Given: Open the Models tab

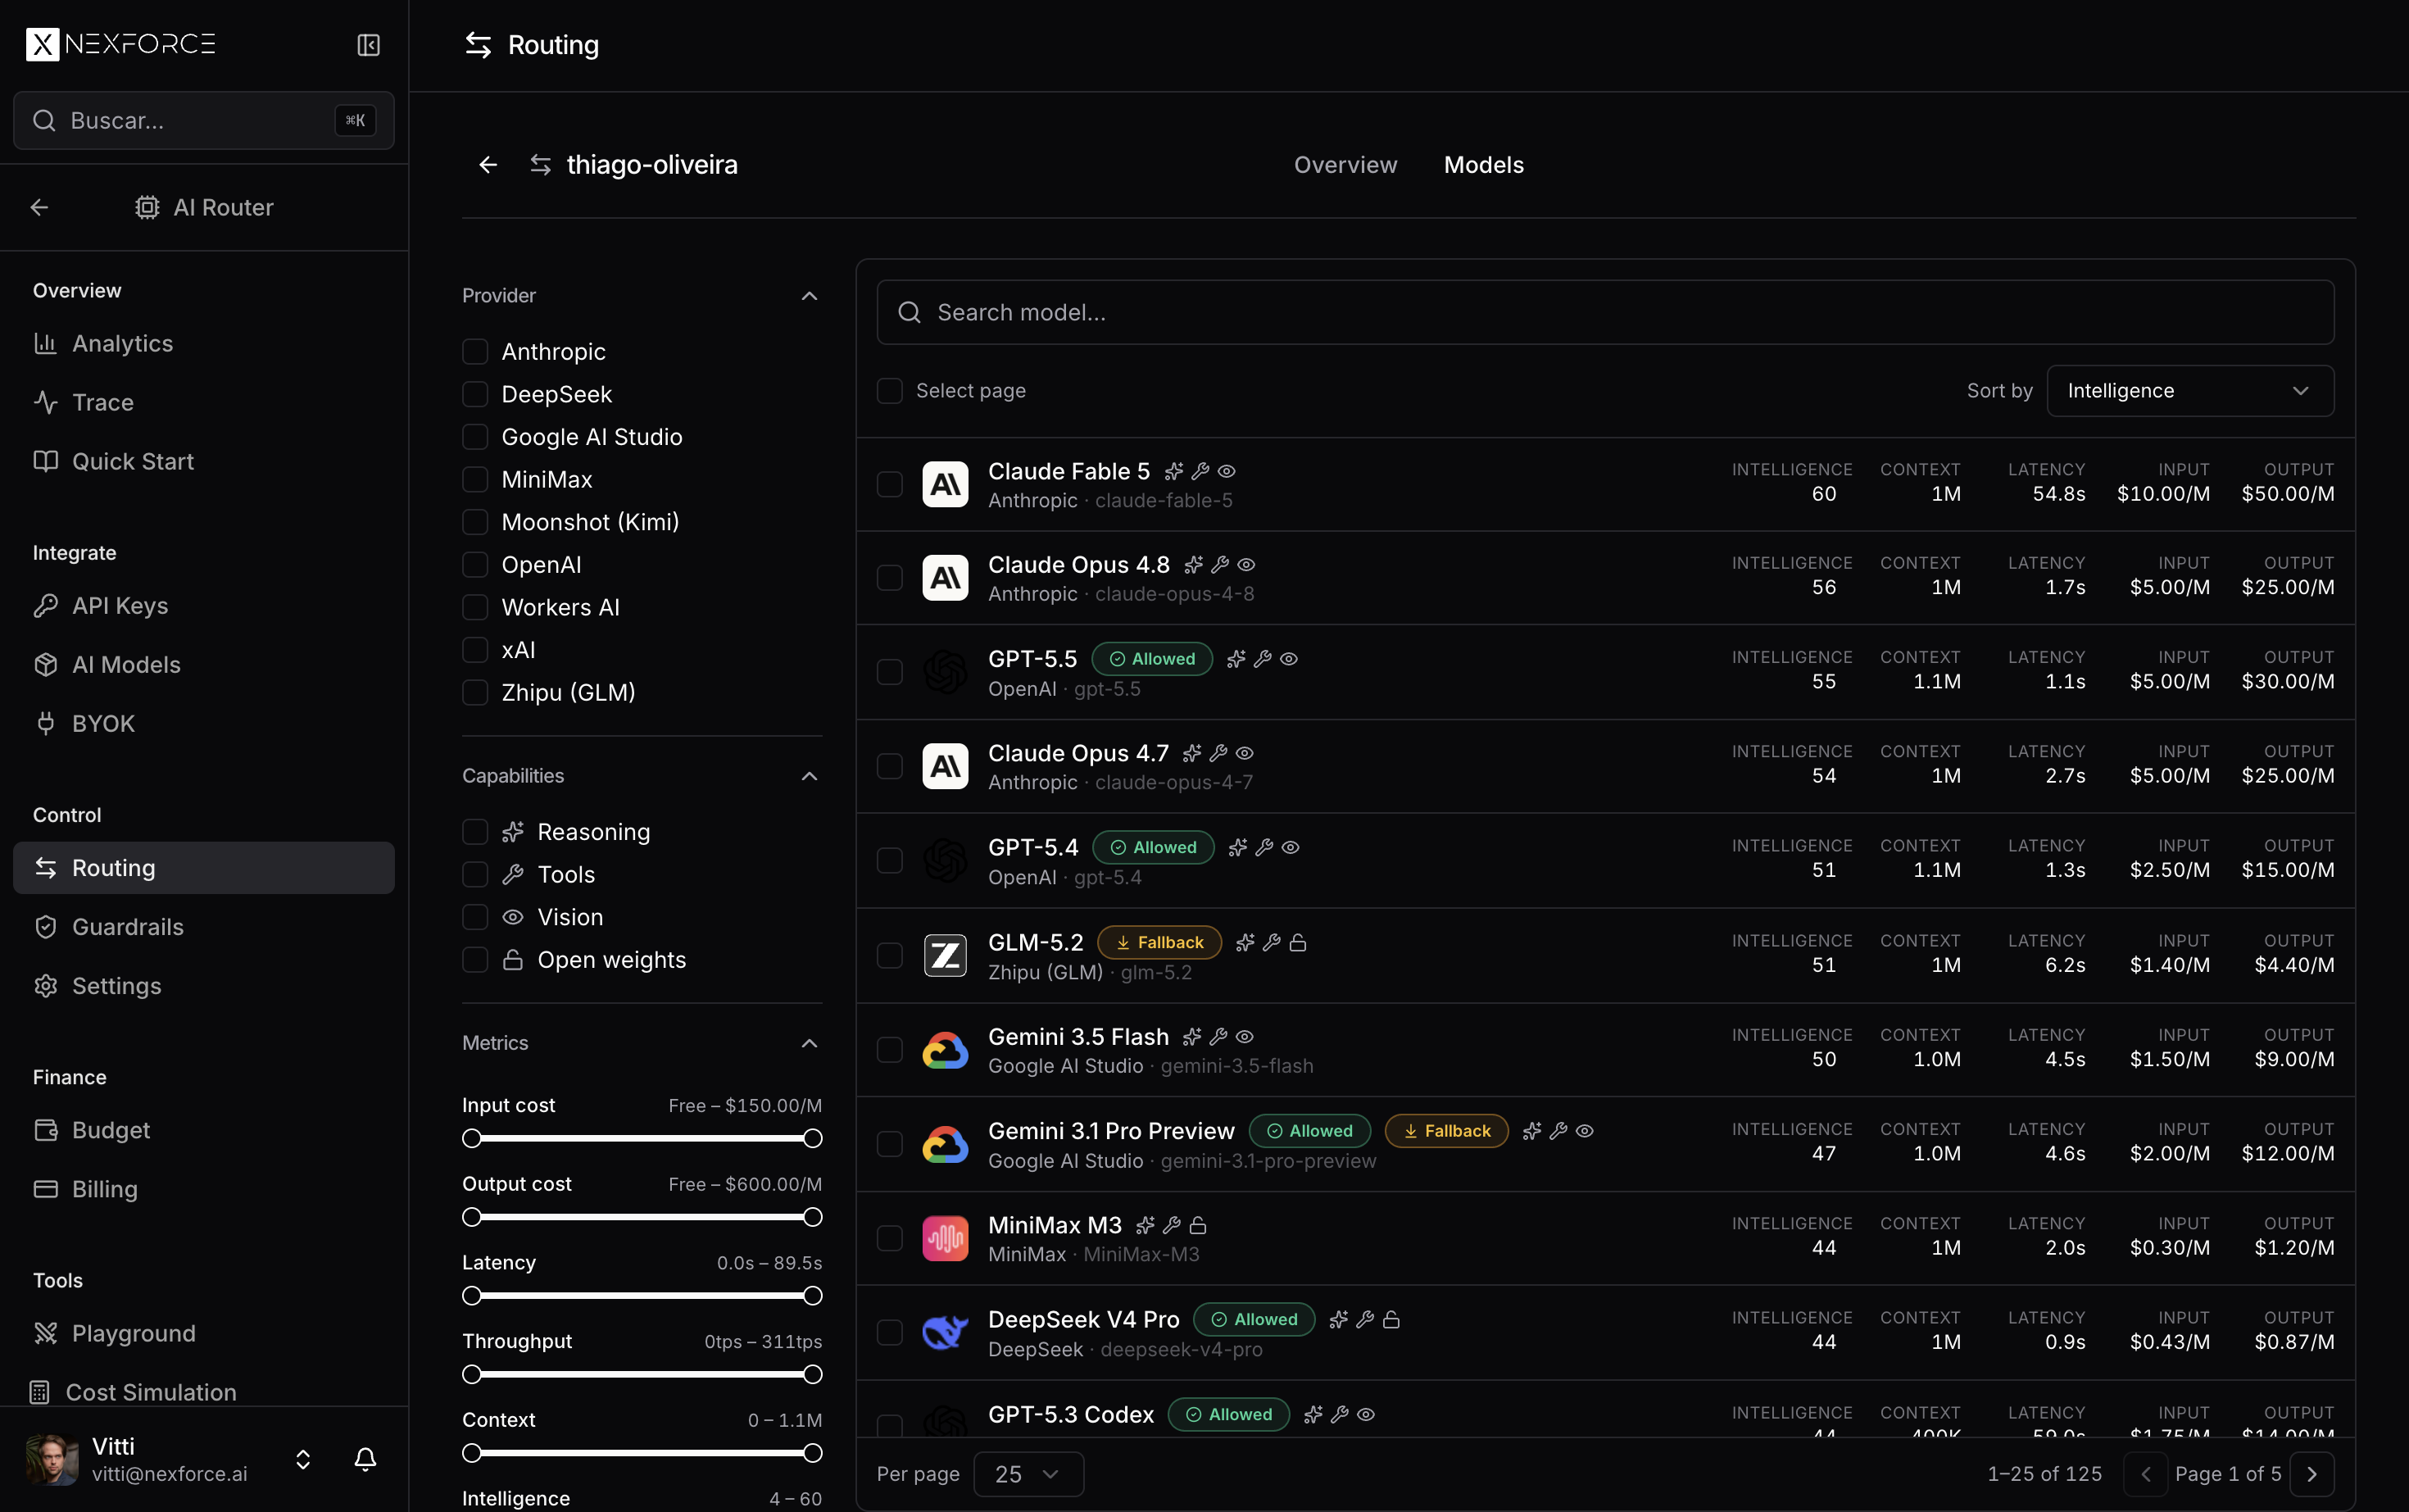Looking at the screenshot, I should (x=1483, y=165).
